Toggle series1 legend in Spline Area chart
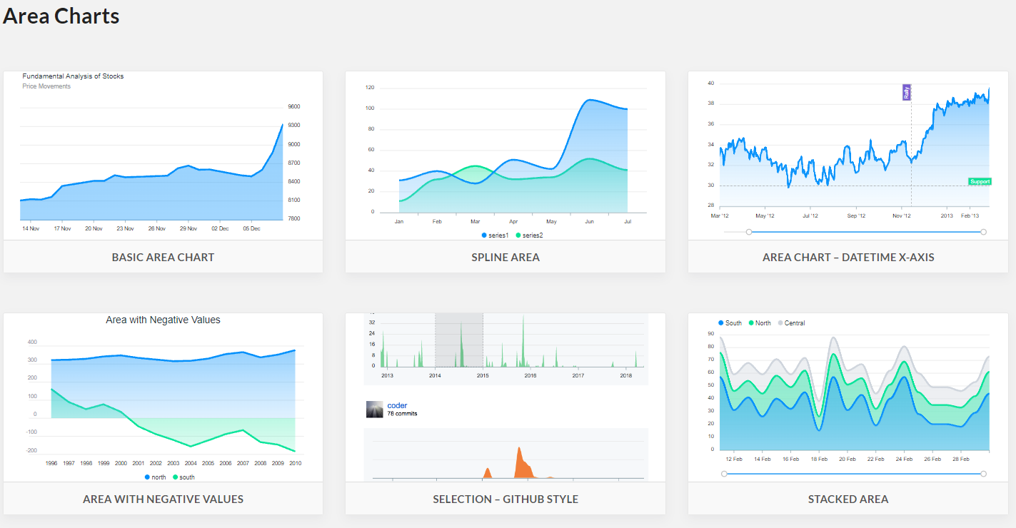Viewport: 1016px width, 528px height. tap(495, 235)
